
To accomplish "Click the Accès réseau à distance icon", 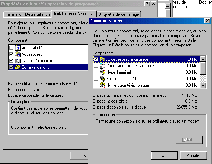I will tap(102, 59).
